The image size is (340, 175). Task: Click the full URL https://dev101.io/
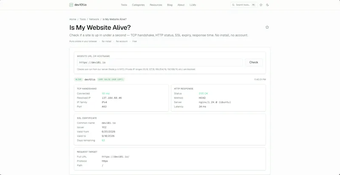tap(116, 157)
